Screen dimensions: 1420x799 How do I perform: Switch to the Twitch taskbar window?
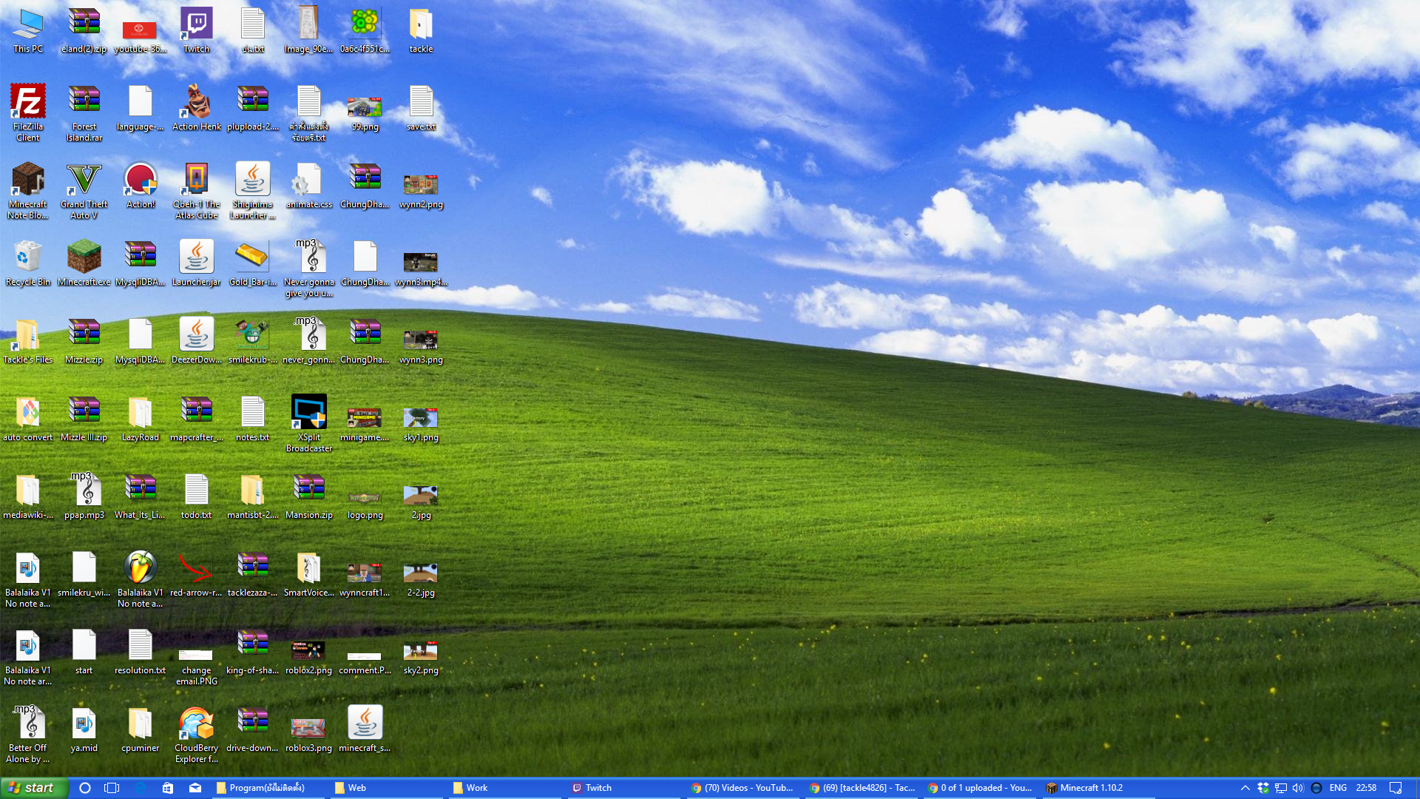pos(623,788)
